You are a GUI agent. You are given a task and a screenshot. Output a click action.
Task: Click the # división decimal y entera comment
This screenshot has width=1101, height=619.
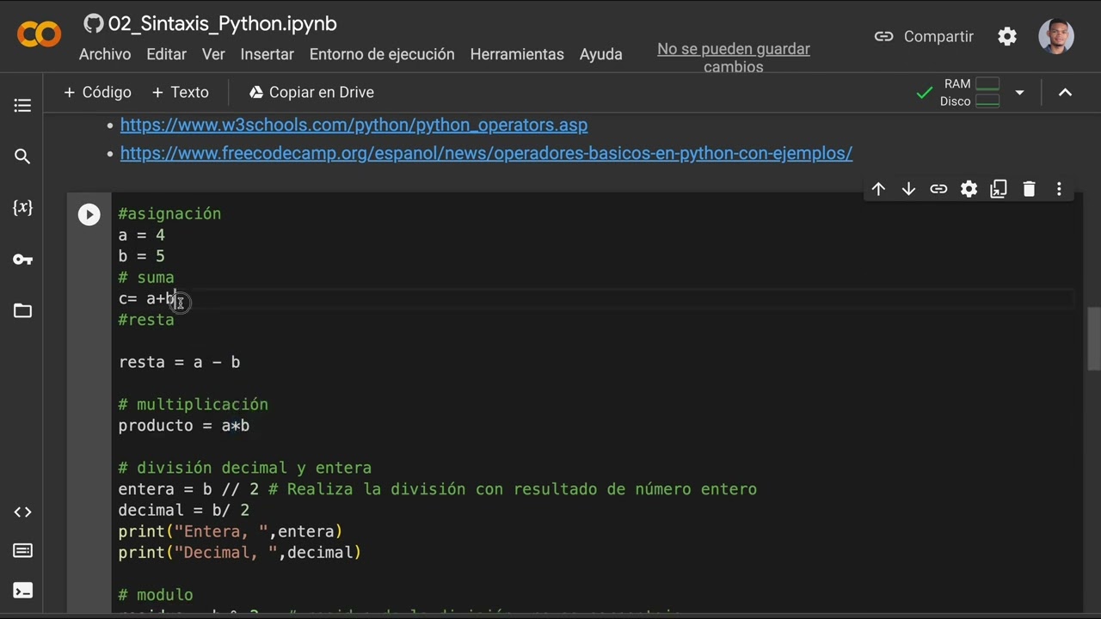point(245,468)
